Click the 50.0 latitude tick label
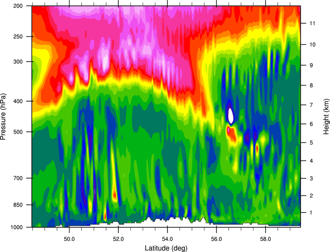 coord(69,239)
